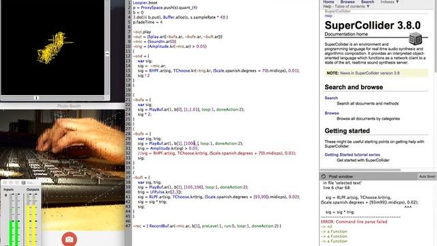Screen dimensions: 437x246
Task: Click 'SuperCollider 3.8.0' title
Action: [373, 25]
